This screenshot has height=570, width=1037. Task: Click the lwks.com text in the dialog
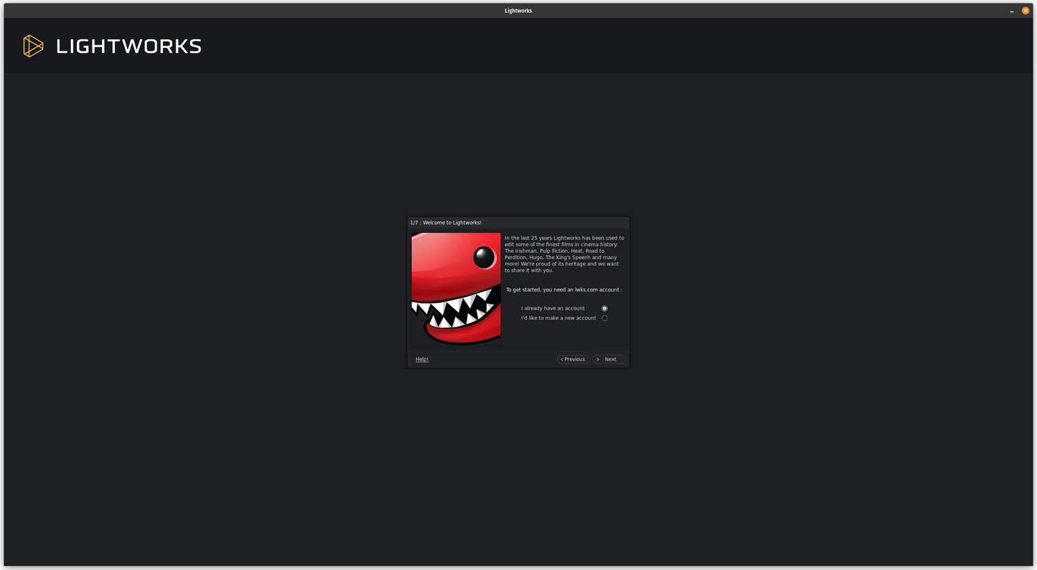pos(587,289)
